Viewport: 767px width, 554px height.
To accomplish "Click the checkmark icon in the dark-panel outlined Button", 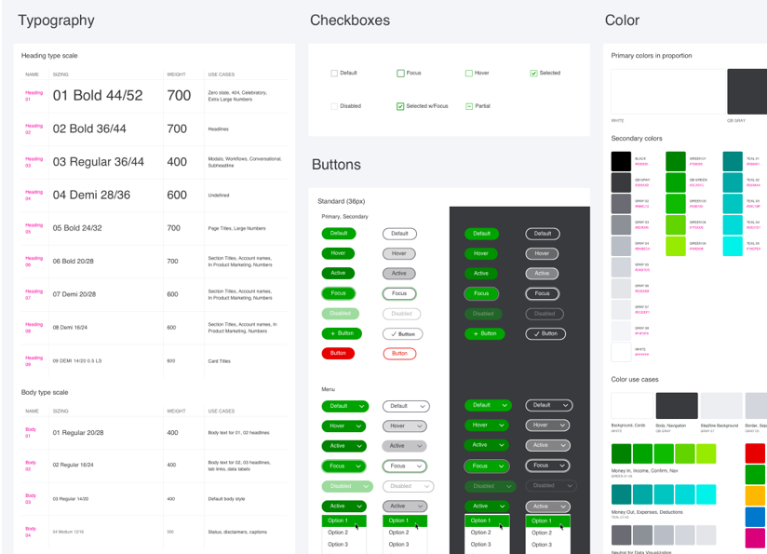I will pos(536,333).
